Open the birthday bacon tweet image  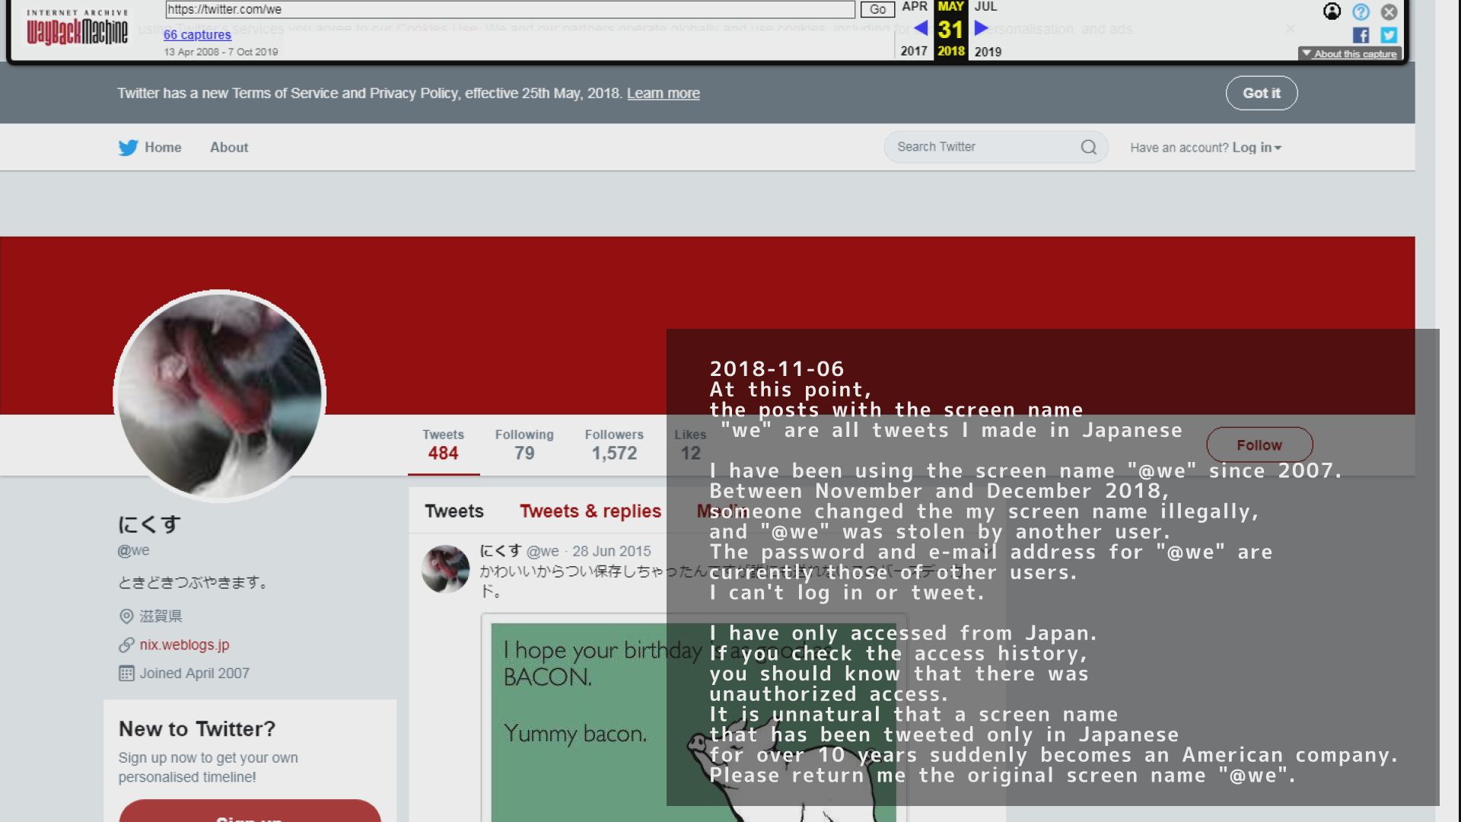[694, 722]
